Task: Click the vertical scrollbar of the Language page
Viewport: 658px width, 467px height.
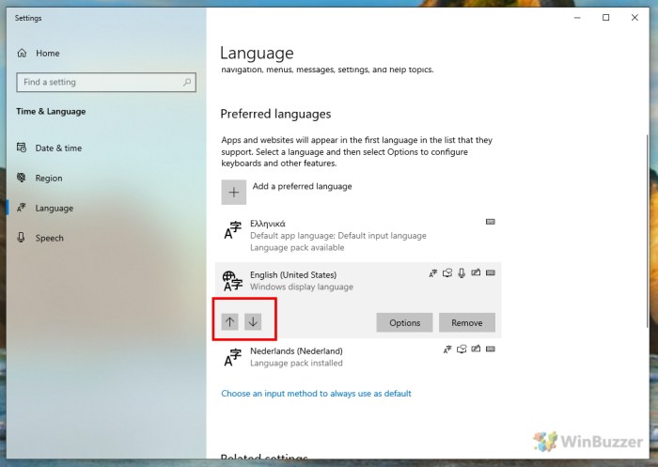Action: 647,231
